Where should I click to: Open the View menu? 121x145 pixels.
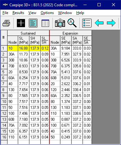32,13
